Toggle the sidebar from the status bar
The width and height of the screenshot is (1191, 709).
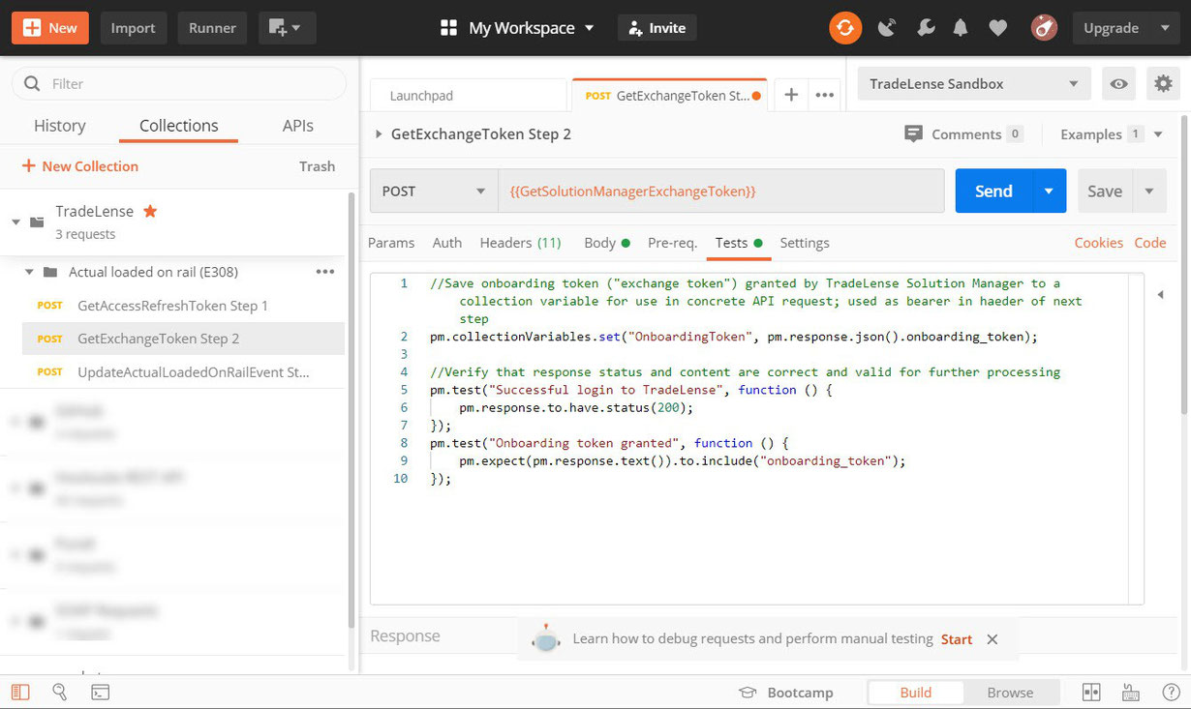[20, 693]
